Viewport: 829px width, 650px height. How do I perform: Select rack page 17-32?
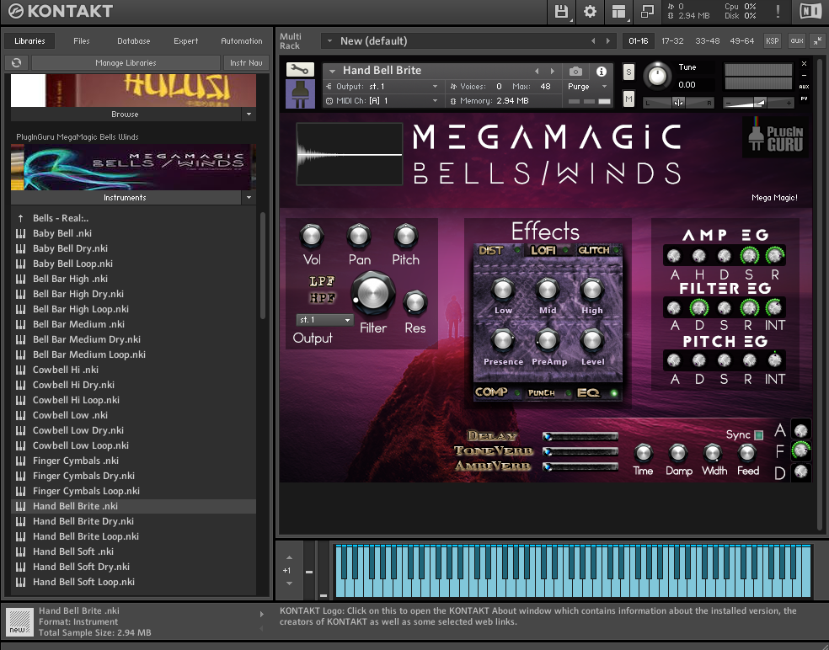pyautogui.click(x=672, y=40)
